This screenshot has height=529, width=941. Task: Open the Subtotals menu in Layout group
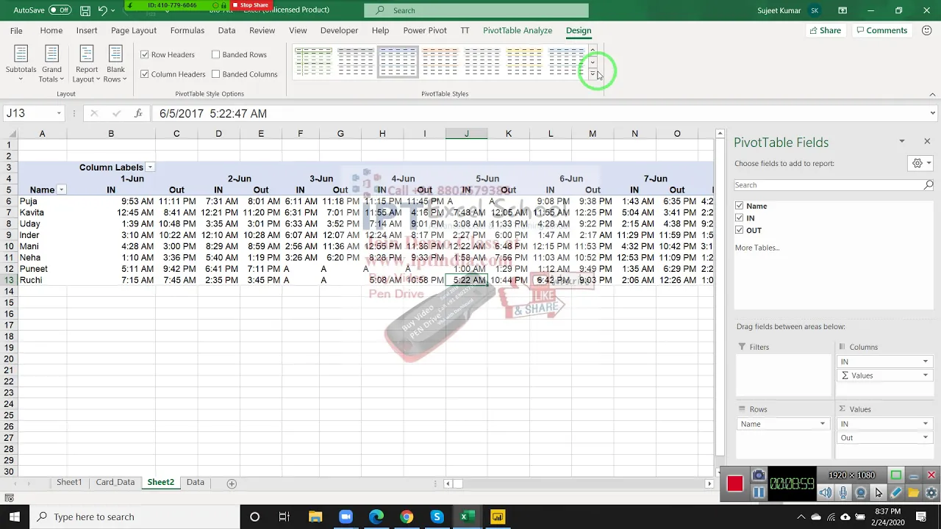click(x=21, y=63)
